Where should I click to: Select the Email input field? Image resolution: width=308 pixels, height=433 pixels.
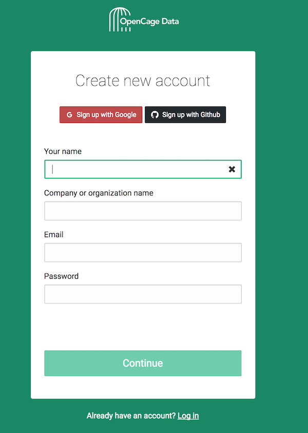click(x=143, y=252)
